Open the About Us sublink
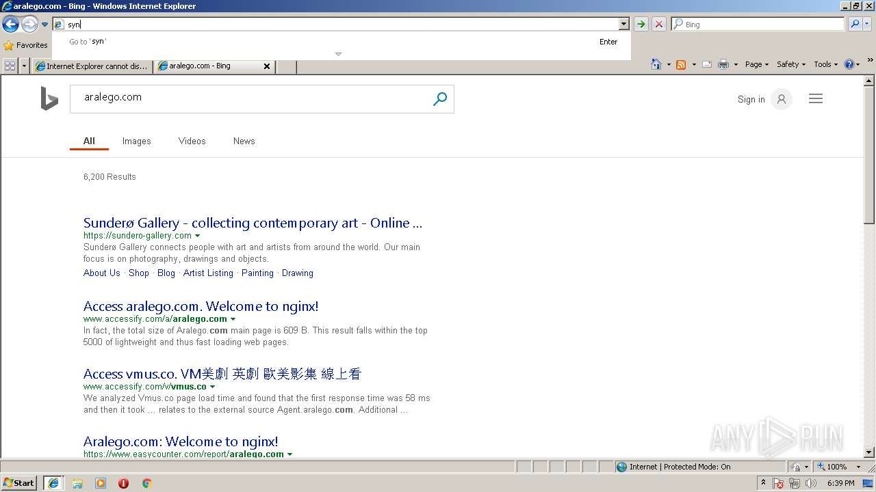Image resolution: width=876 pixels, height=492 pixels. click(x=101, y=273)
